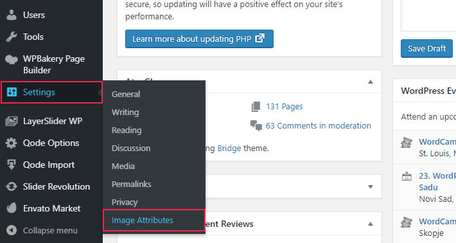The height and width of the screenshot is (243, 456).
Task: Open 23. WordPress meetup event link
Action: click(437, 181)
